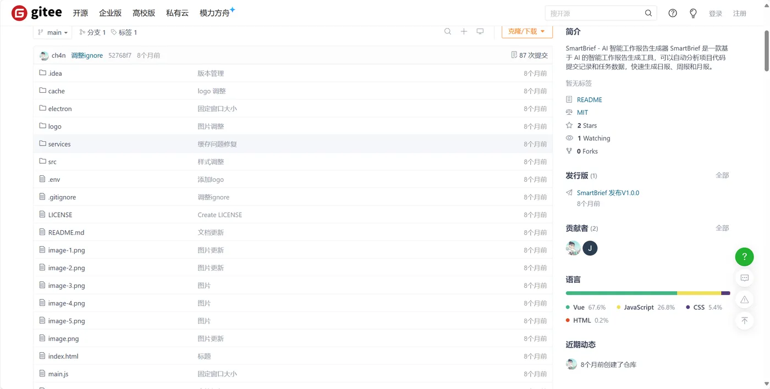Click the README.md file icon
Image resolution: width=770 pixels, height=389 pixels.
tap(43, 232)
